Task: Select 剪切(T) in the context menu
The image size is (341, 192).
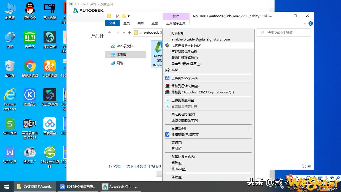Action: pos(208,143)
